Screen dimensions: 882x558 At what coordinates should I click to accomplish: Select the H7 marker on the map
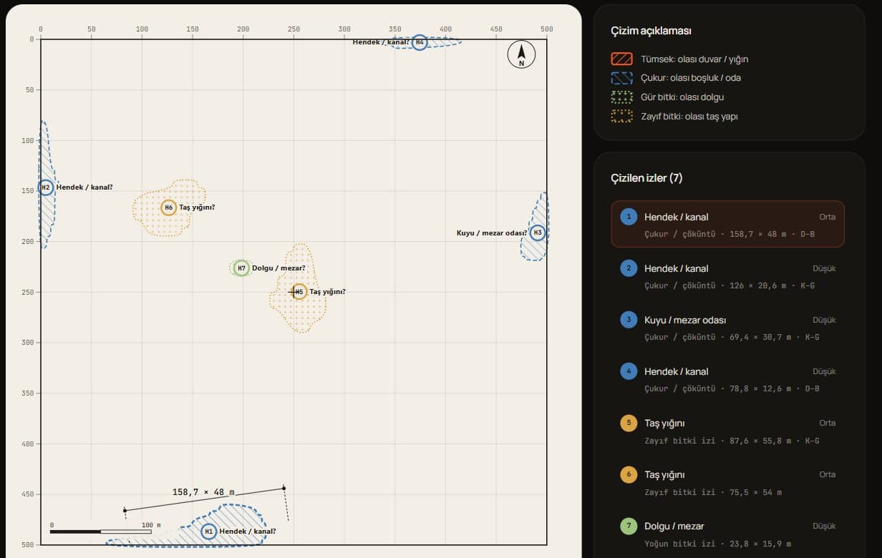(241, 268)
